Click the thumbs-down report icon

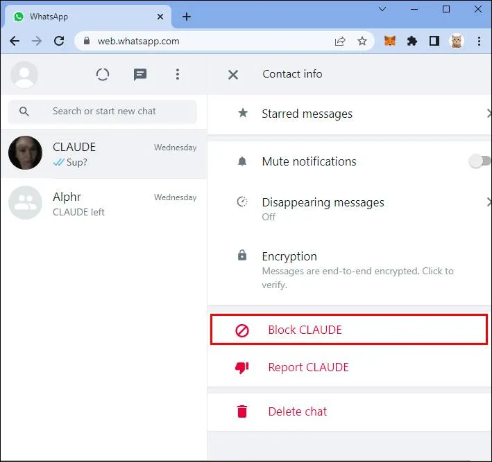[x=242, y=368]
